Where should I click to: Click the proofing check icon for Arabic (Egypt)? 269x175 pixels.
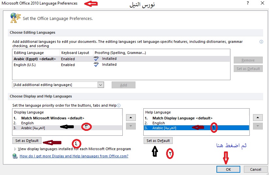tap(96, 59)
